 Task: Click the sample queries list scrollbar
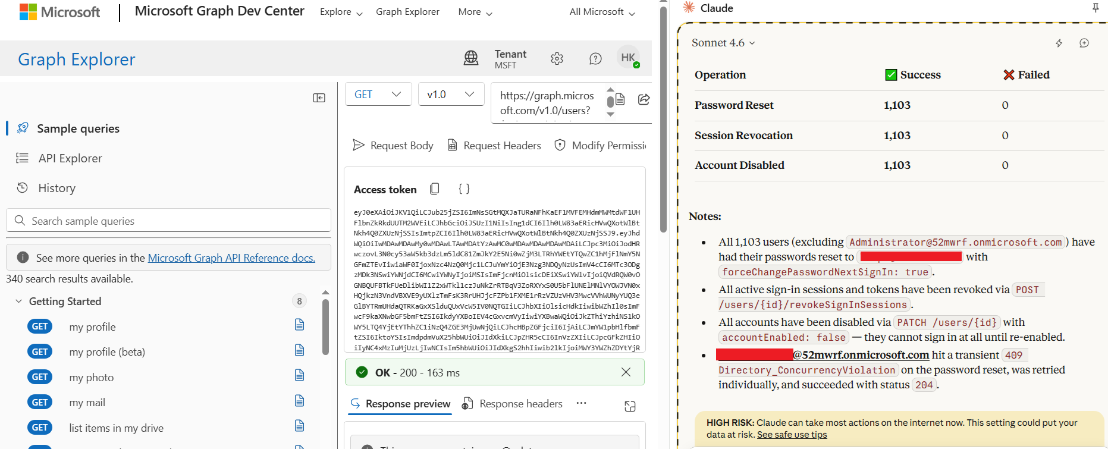(x=325, y=326)
